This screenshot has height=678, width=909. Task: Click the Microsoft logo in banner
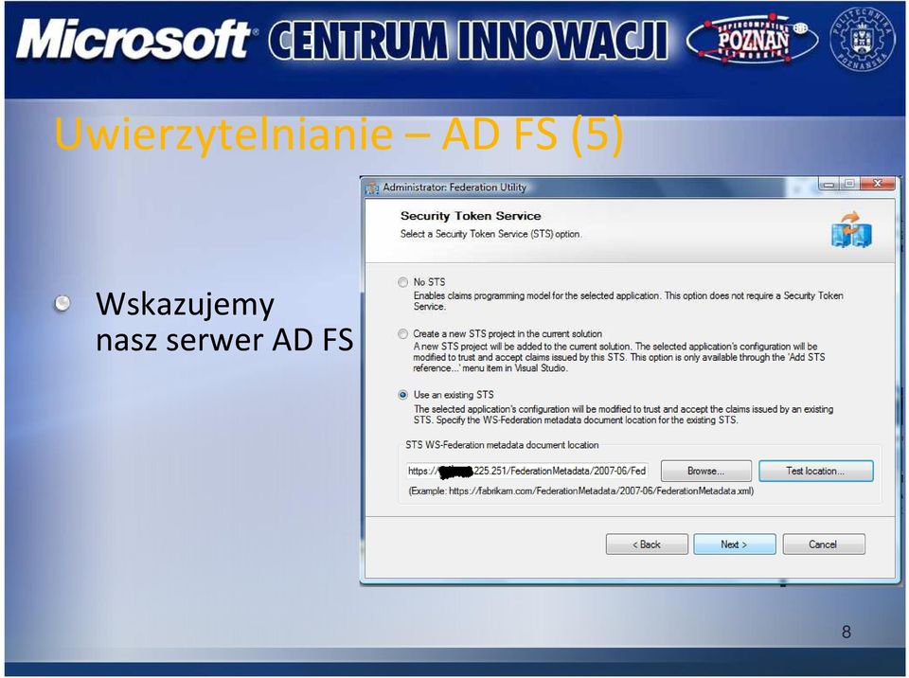[x=134, y=40]
